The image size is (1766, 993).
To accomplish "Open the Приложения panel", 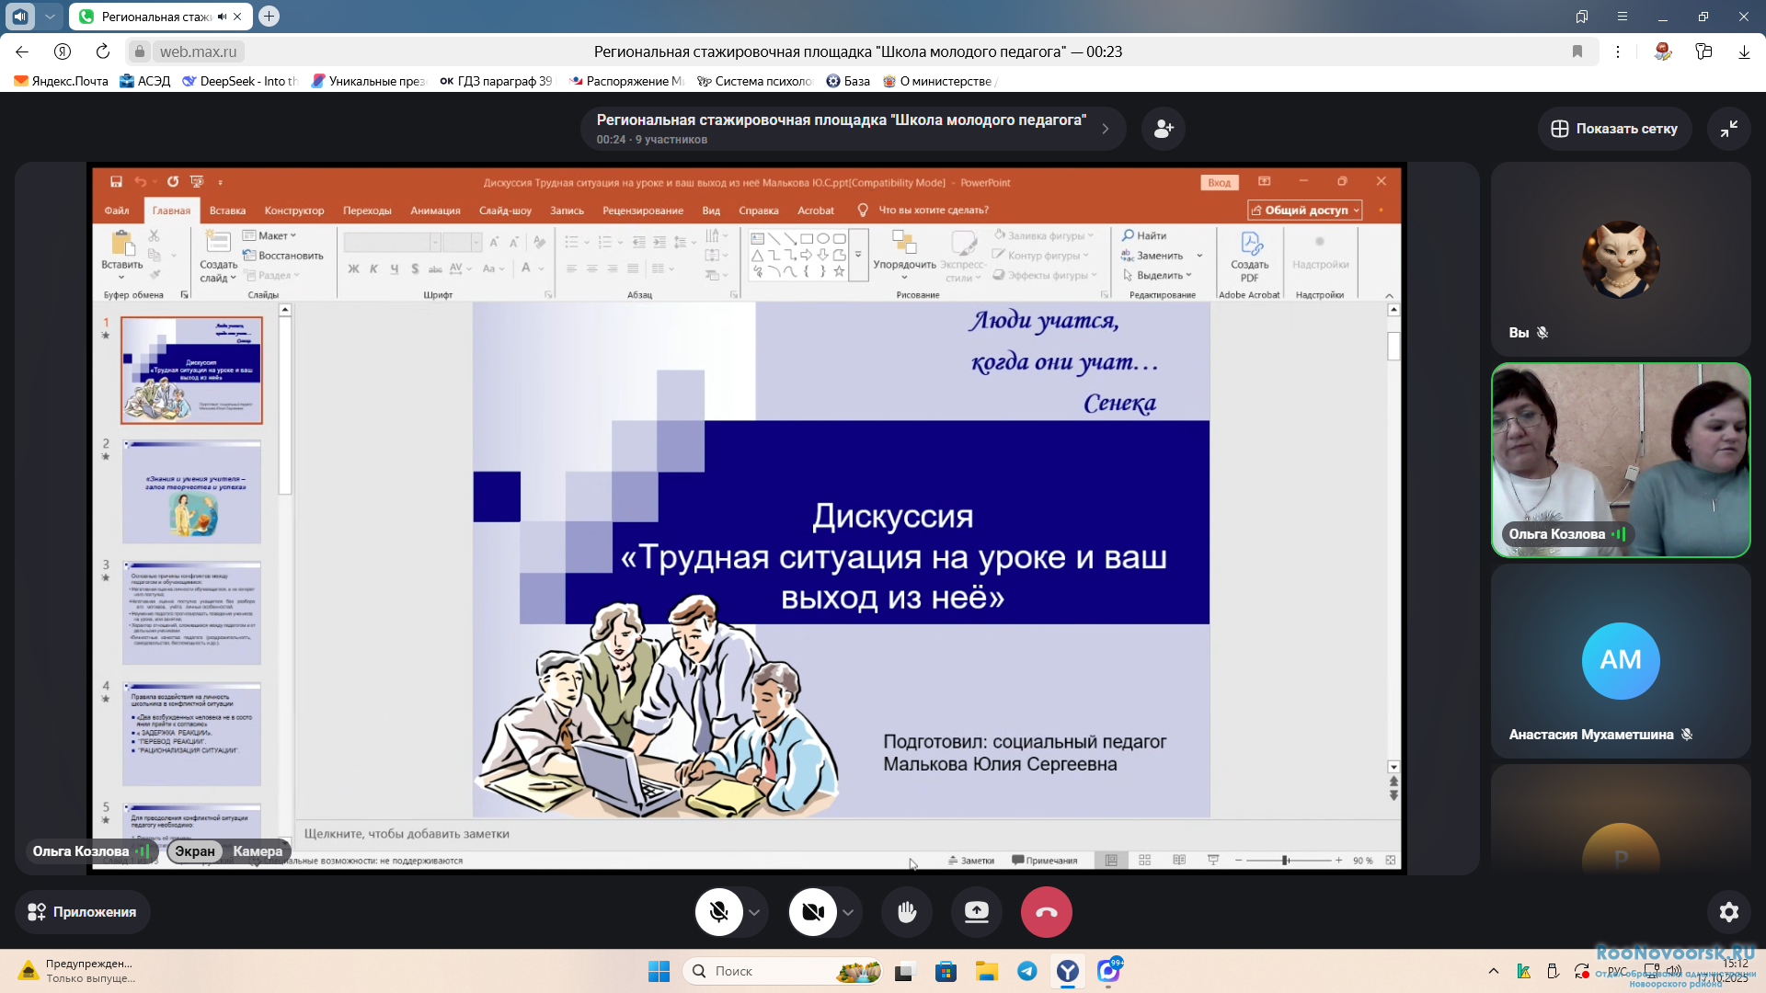I will 82,911.
